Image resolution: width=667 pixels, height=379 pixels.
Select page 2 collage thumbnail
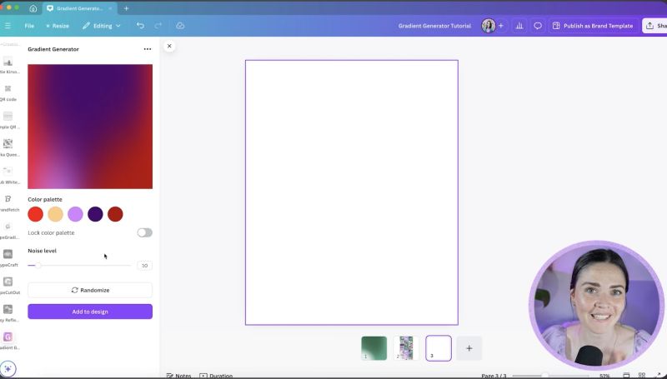406,348
